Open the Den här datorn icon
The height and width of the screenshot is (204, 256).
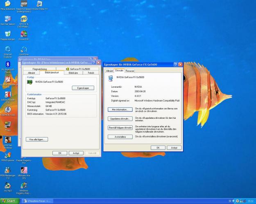(x=8, y=19)
